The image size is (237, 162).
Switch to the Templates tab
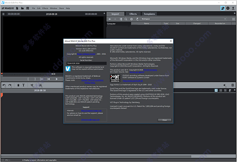pos(149,14)
